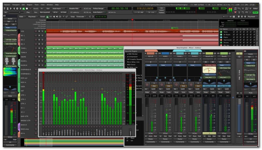Open the visible tracks dropdown near zoom controls
Screen dimensions: 262x150
pyautogui.click(x=225, y=17)
